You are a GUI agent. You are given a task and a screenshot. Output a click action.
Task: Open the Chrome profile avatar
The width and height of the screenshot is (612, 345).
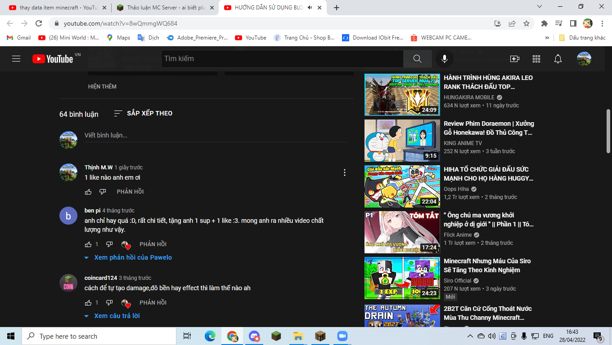(588, 23)
